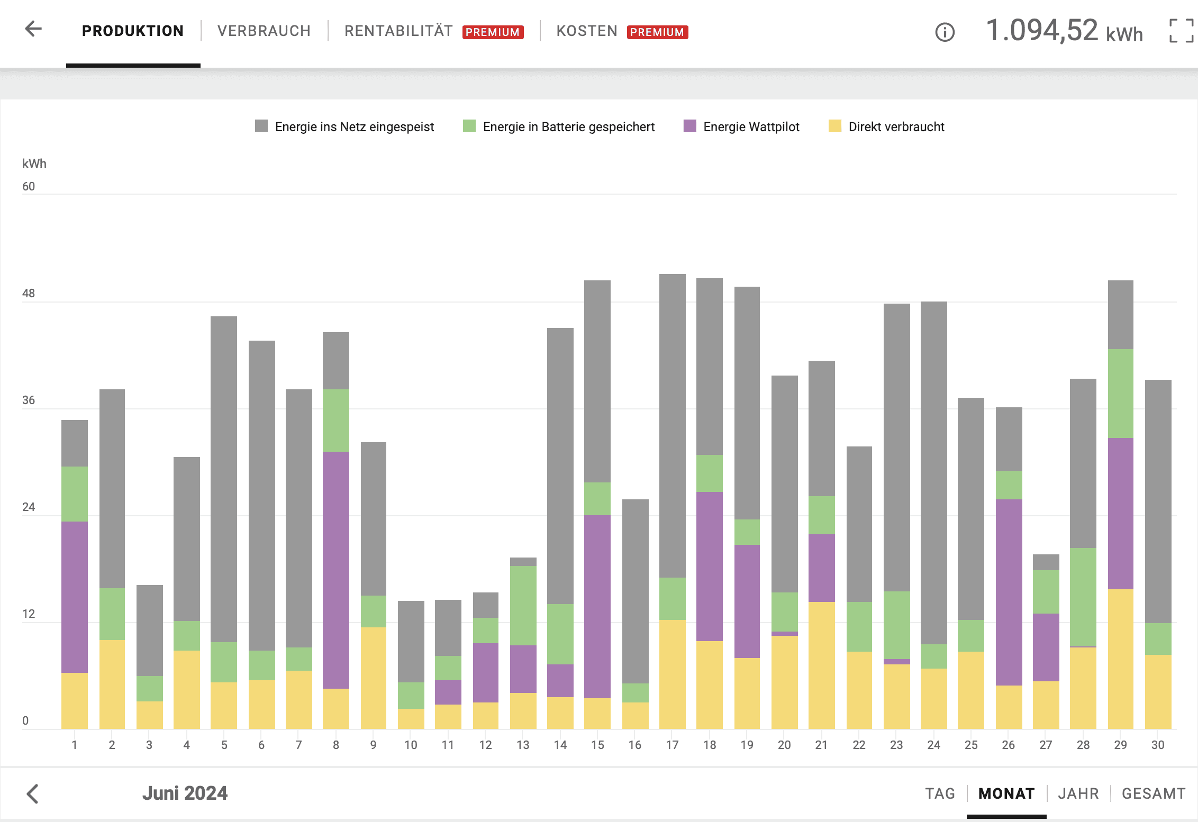1198x822 pixels.
Task: Go to previous month with left chevron
Action: (33, 793)
